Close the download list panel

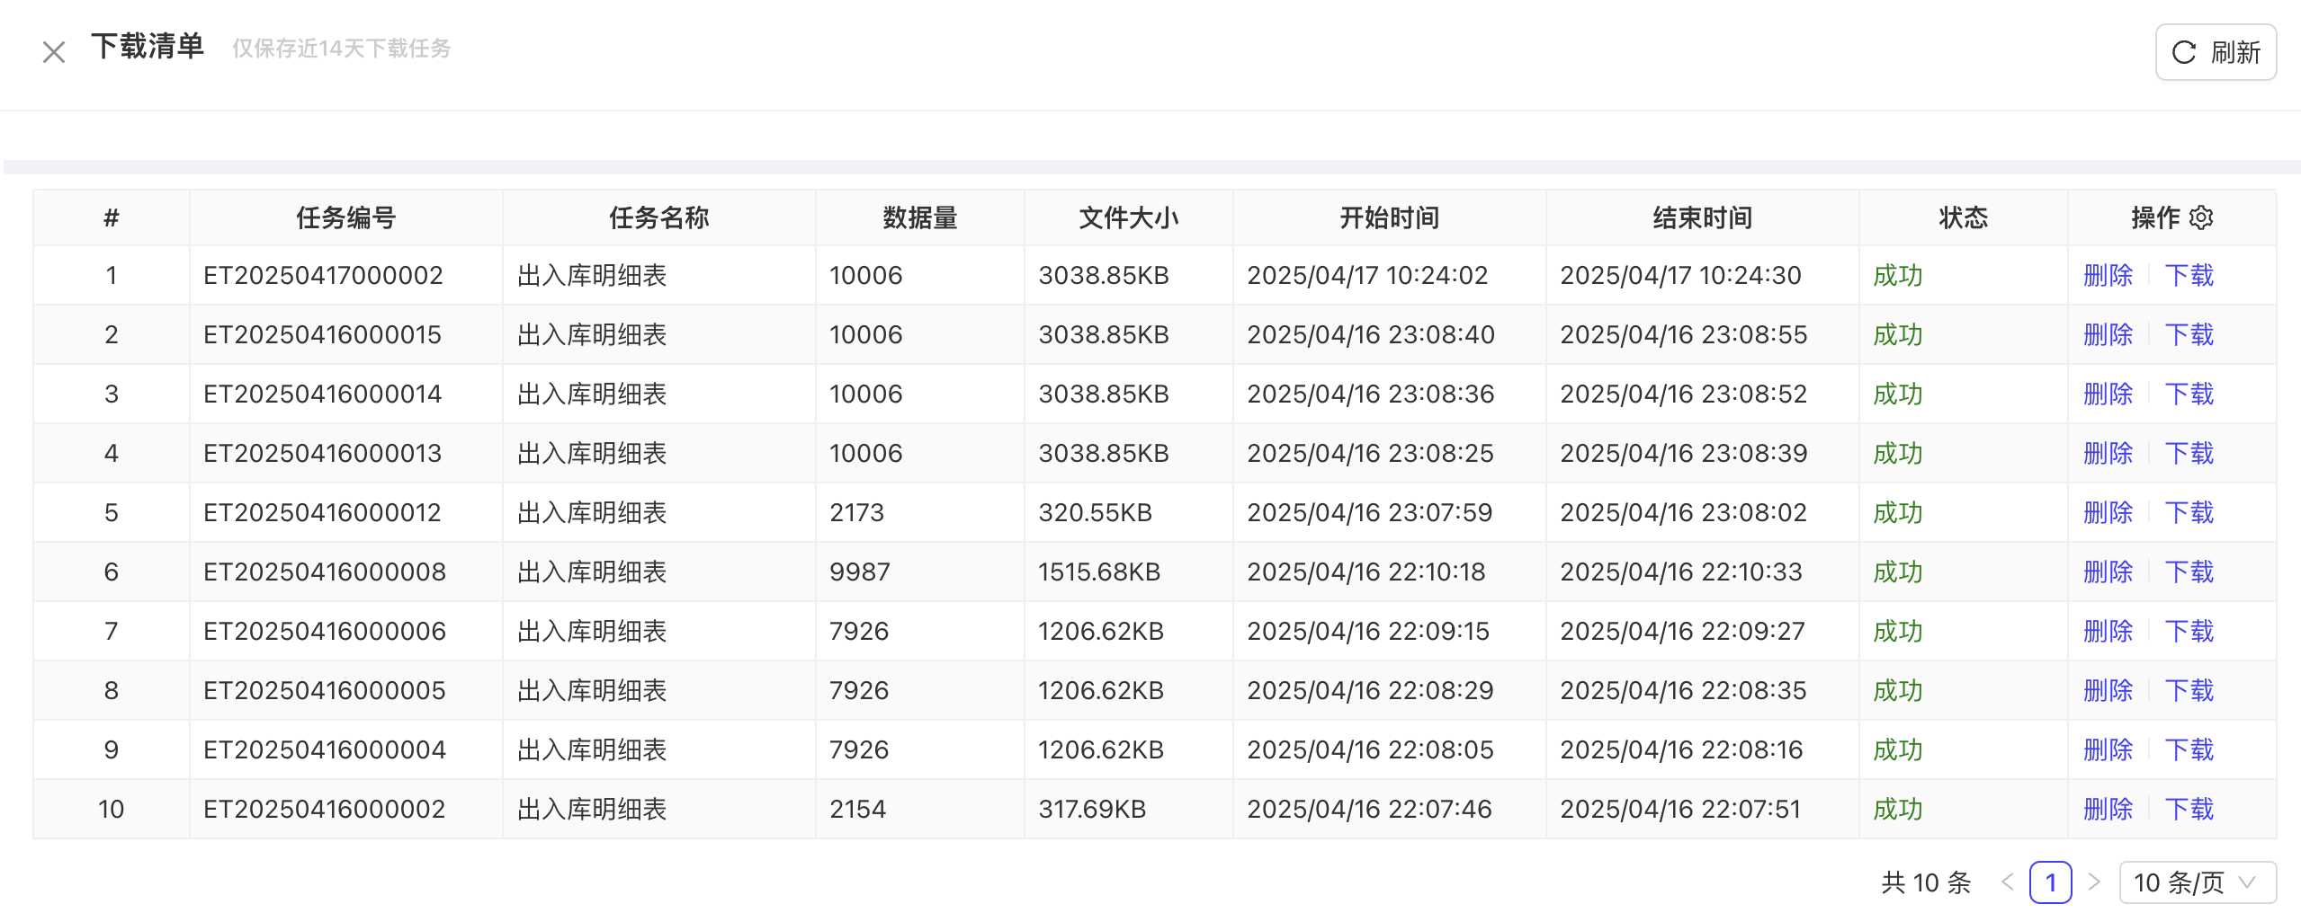coord(54,52)
